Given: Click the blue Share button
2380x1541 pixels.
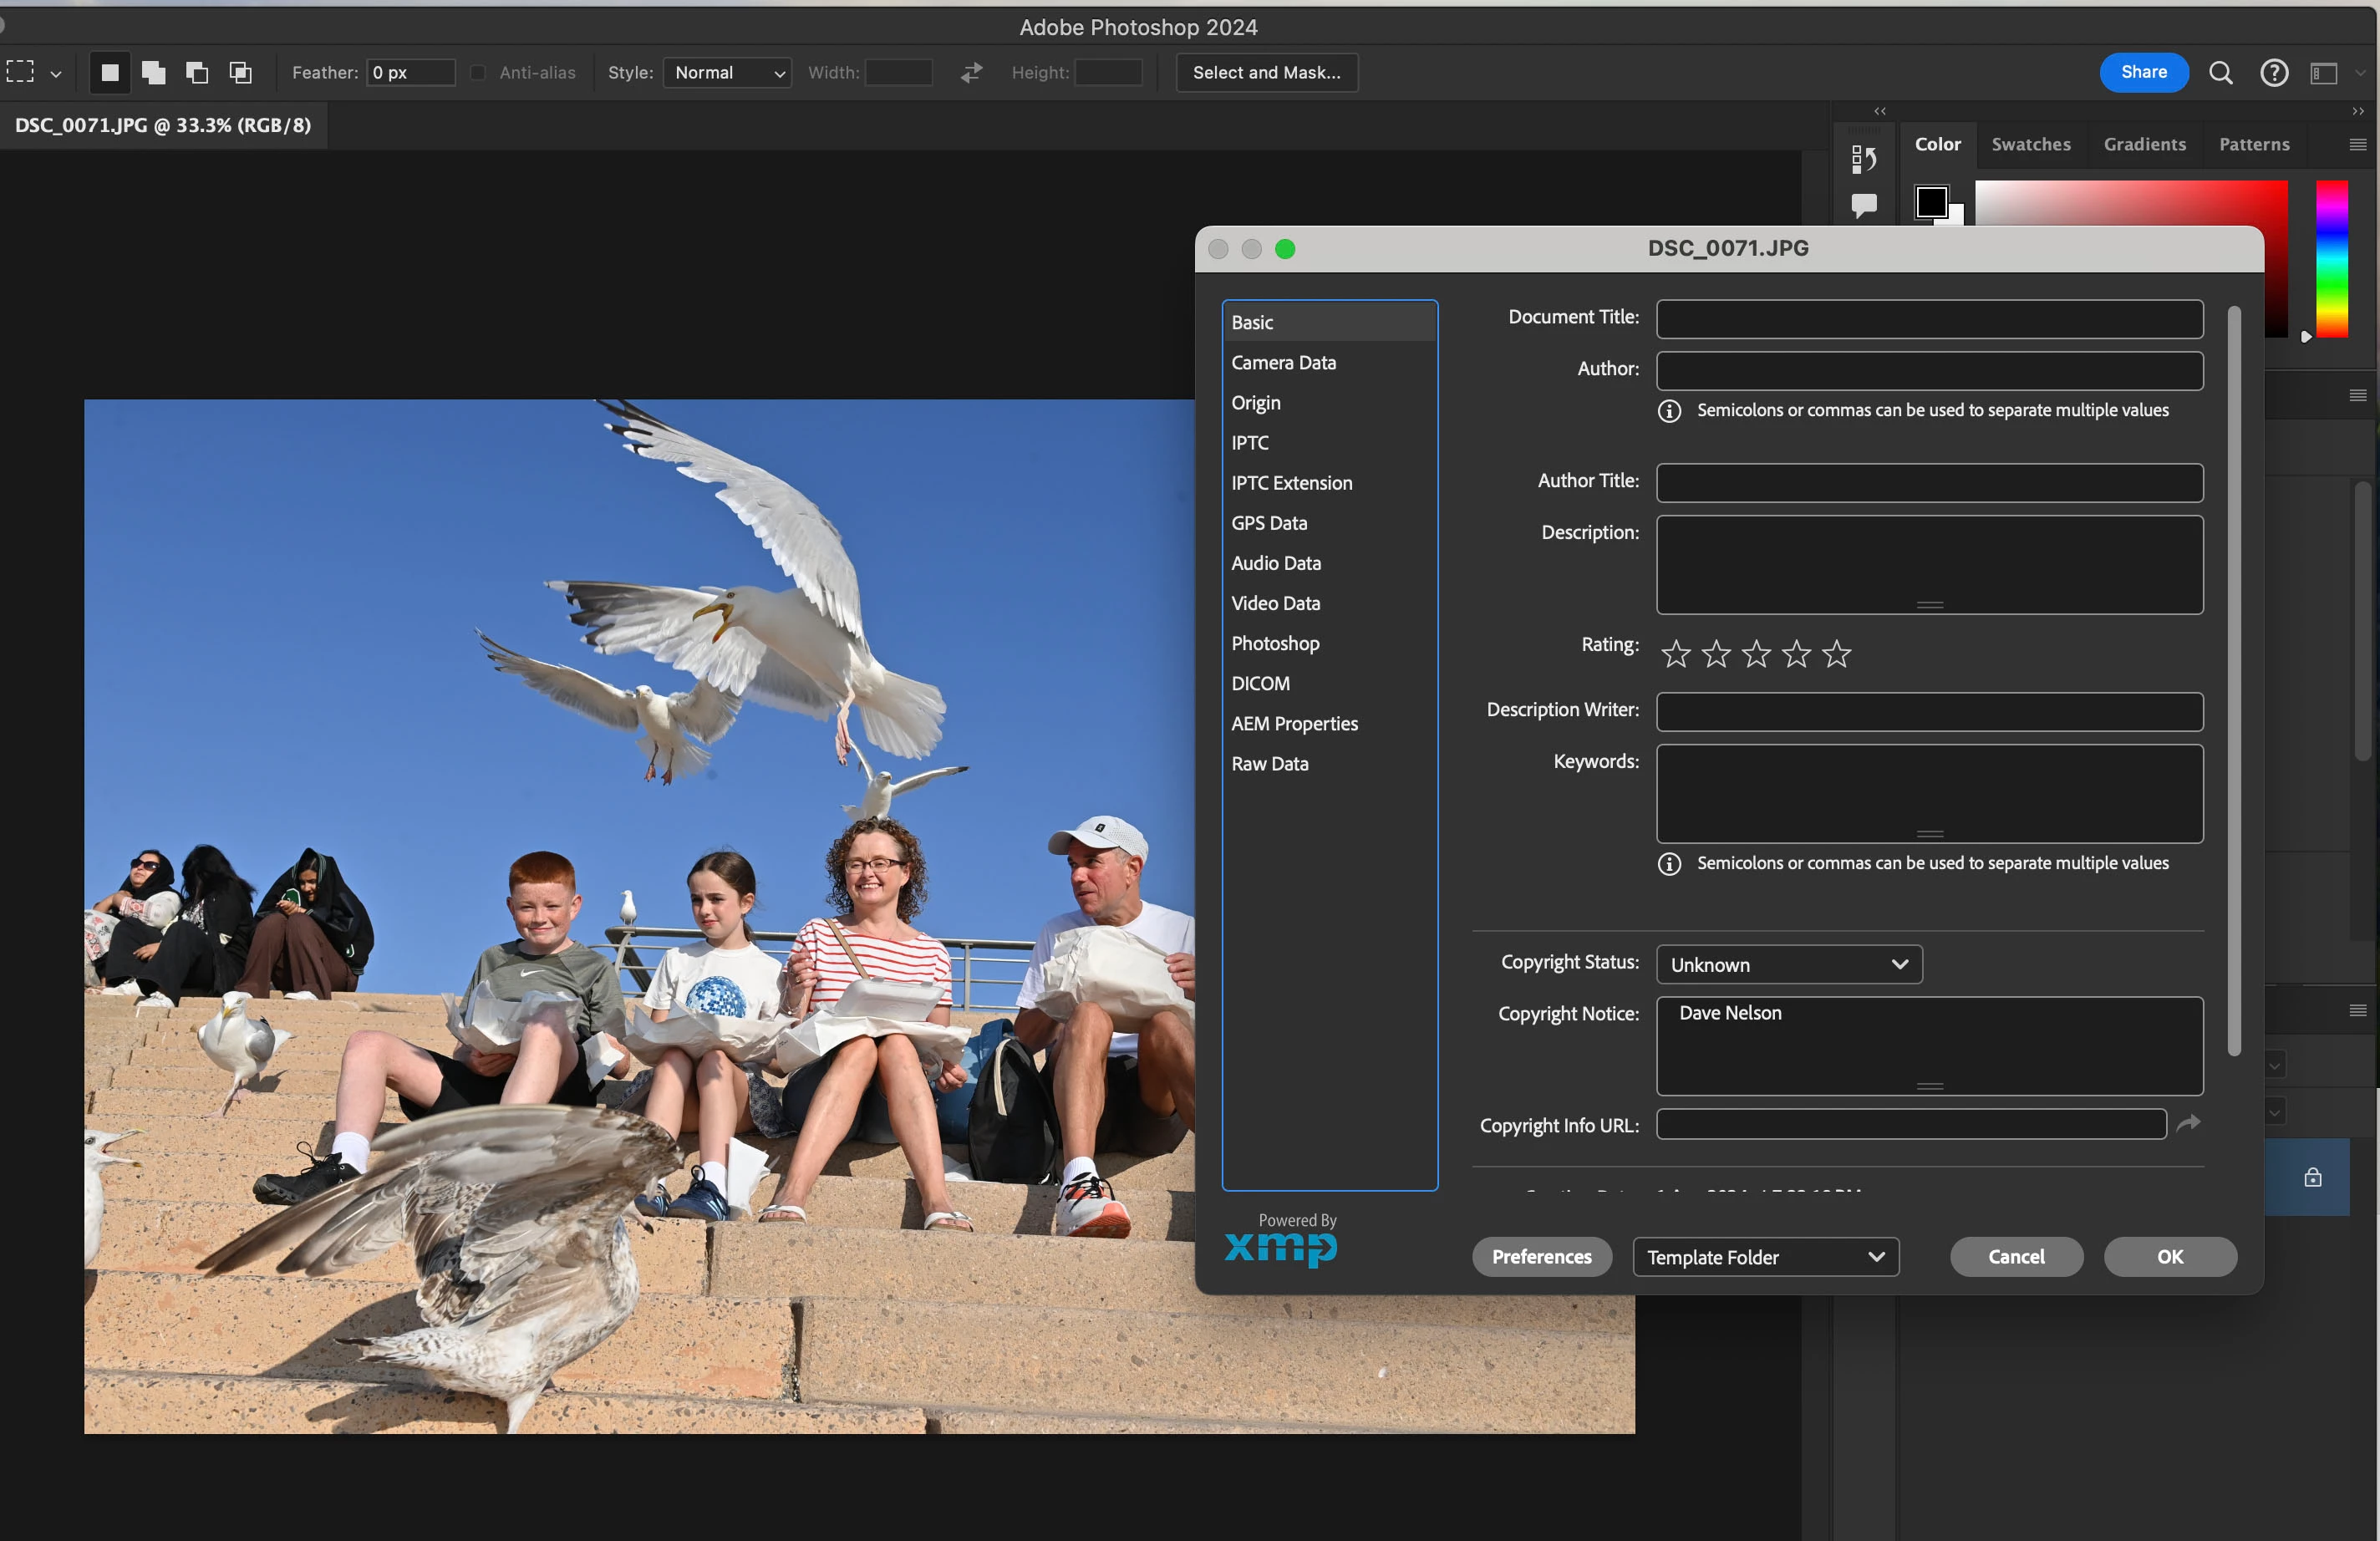Looking at the screenshot, I should [x=2143, y=72].
